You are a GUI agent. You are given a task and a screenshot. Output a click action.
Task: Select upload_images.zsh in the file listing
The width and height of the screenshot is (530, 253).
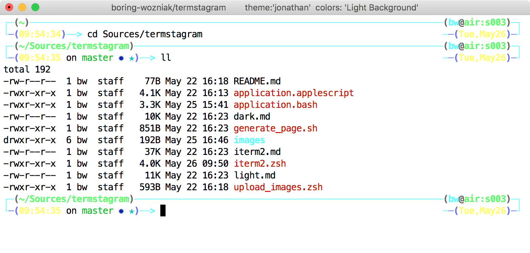click(x=278, y=187)
